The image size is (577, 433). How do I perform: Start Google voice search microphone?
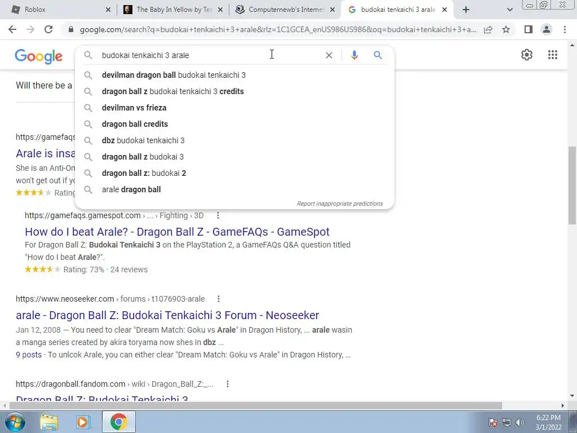click(x=354, y=55)
